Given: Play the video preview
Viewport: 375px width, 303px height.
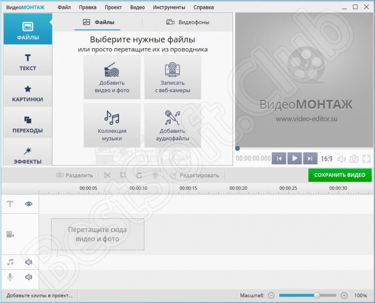Looking at the screenshot, I should click(294, 159).
